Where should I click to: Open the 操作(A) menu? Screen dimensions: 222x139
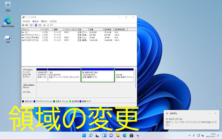click(x=36, y=21)
